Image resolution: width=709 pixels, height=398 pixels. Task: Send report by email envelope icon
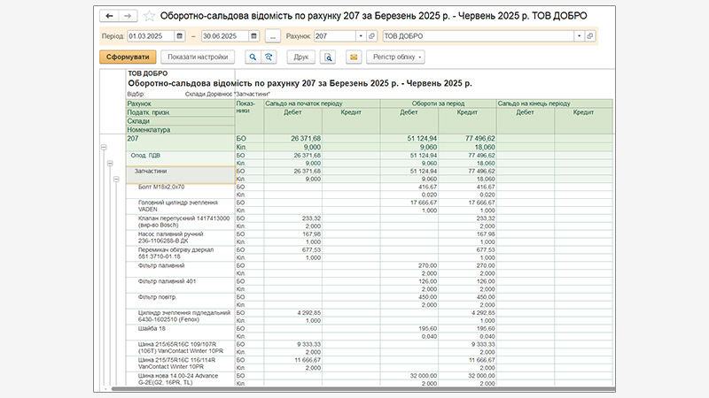point(354,57)
